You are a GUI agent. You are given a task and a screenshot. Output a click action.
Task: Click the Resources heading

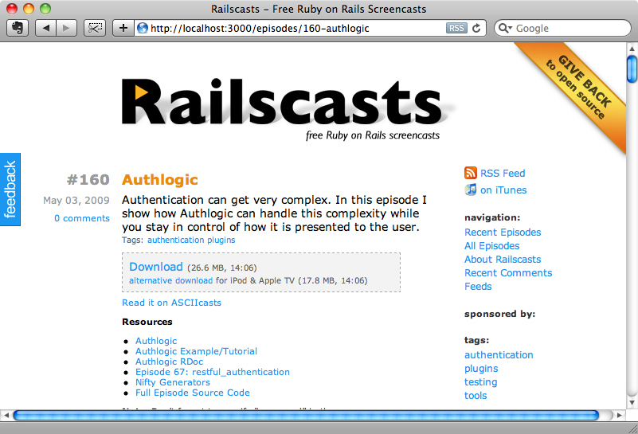[147, 322]
